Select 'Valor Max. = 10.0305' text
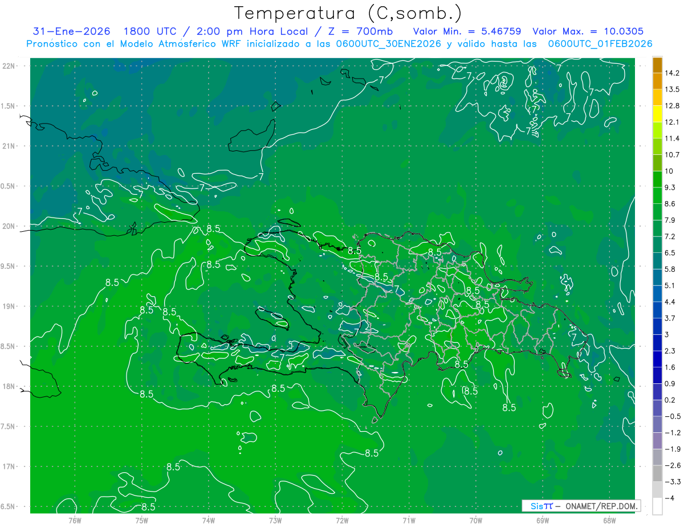This screenshot has height=528, width=684. point(588,31)
